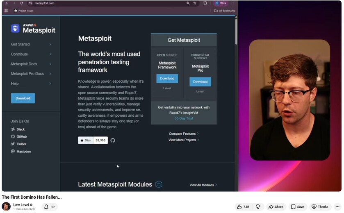Bookmark page with the star icon
The width and height of the screenshot is (344, 213).
pos(195,3)
